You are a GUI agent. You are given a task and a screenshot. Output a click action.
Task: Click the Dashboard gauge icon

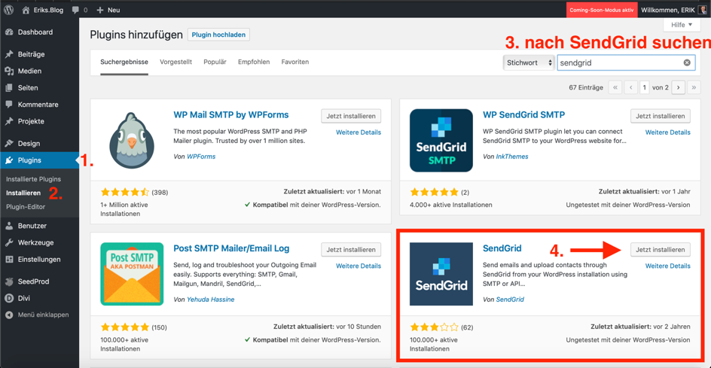coord(8,32)
